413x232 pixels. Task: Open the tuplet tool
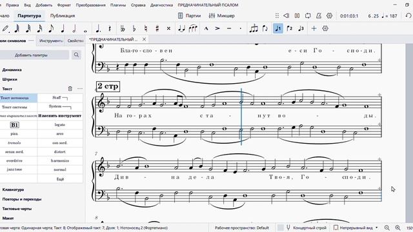254,28
